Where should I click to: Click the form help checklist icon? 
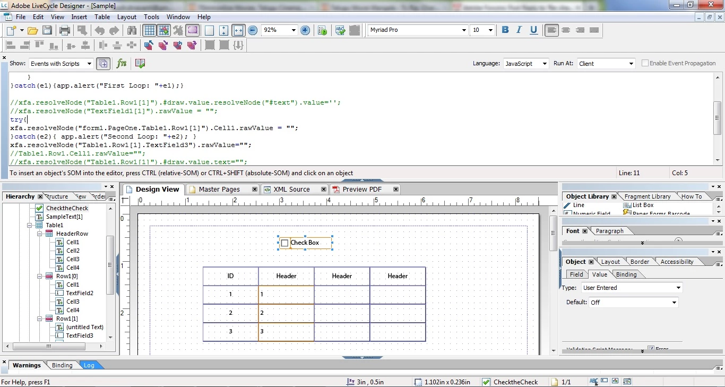tap(323, 30)
